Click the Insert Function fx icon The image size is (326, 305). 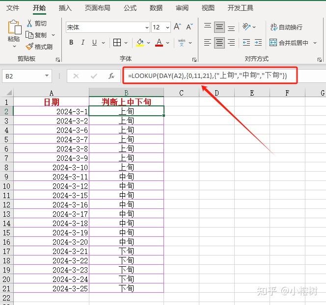(x=111, y=76)
